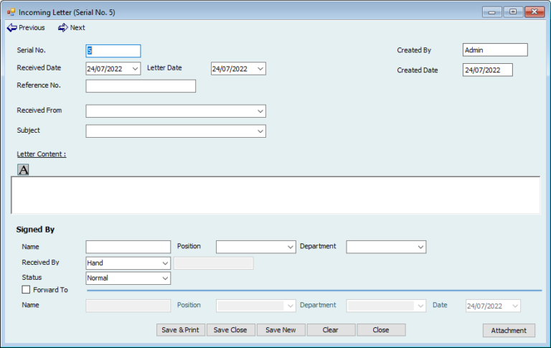Click the Save & Print button
Viewport: 551px width, 348px height.
pyautogui.click(x=181, y=330)
